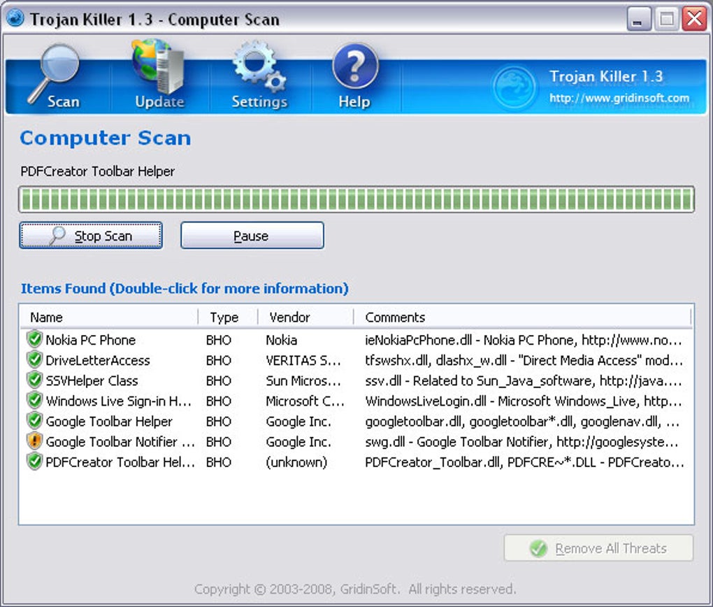Select the Settings label in the toolbar
The width and height of the screenshot is (713, 607).
259,101
